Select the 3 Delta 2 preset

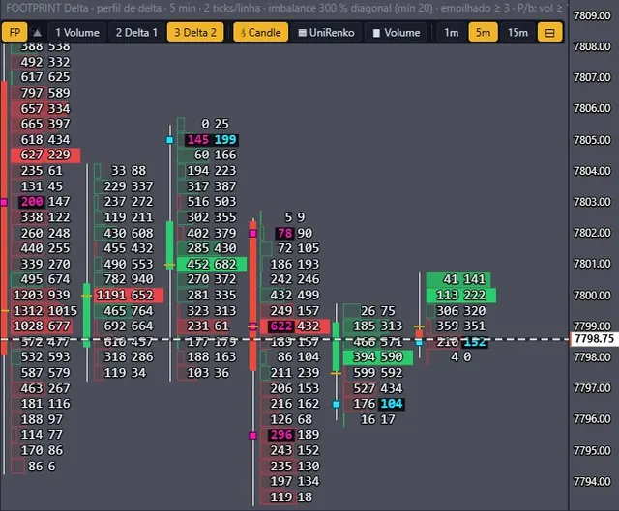tap(195, 32)
